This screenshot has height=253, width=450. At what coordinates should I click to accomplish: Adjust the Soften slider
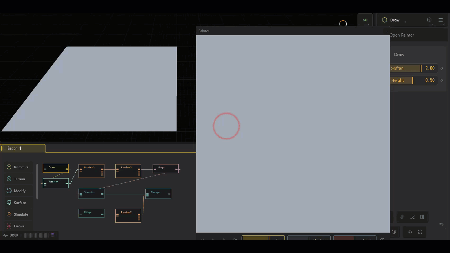406,68
